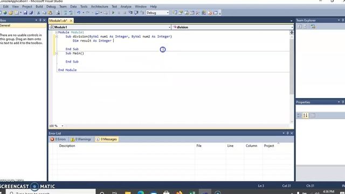Open the Architecture menu
Image resolution: width=345 pixels, height=194 pixels.
pos(99,6)
